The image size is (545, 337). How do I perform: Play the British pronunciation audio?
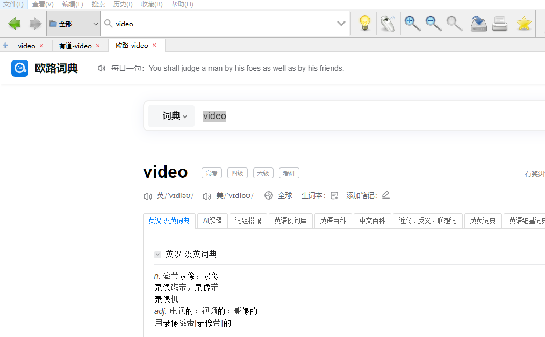pos(148,196)
